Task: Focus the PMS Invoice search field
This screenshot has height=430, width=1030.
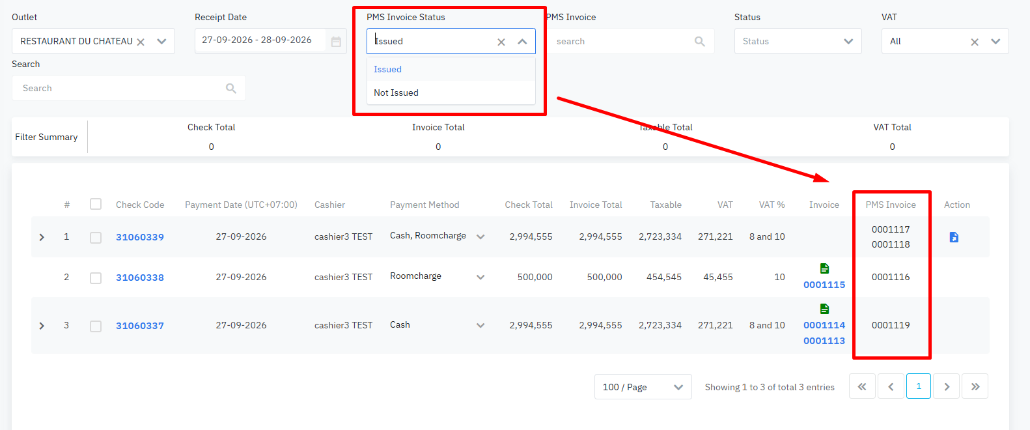Action: [630, 41]
